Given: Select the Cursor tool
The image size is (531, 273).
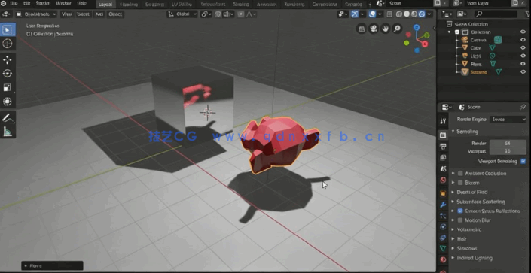Looking at the screenshot, I should 7,44.
